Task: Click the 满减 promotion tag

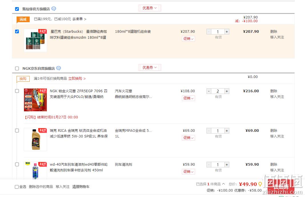Action: [23, 19]
